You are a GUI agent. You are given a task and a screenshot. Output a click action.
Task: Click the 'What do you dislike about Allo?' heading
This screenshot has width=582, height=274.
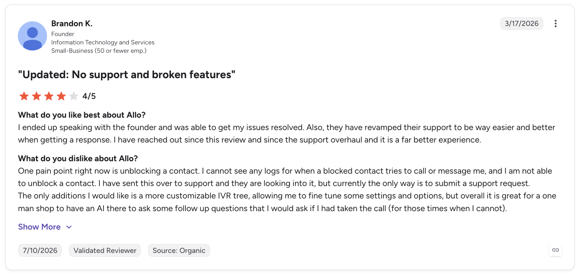78,159
